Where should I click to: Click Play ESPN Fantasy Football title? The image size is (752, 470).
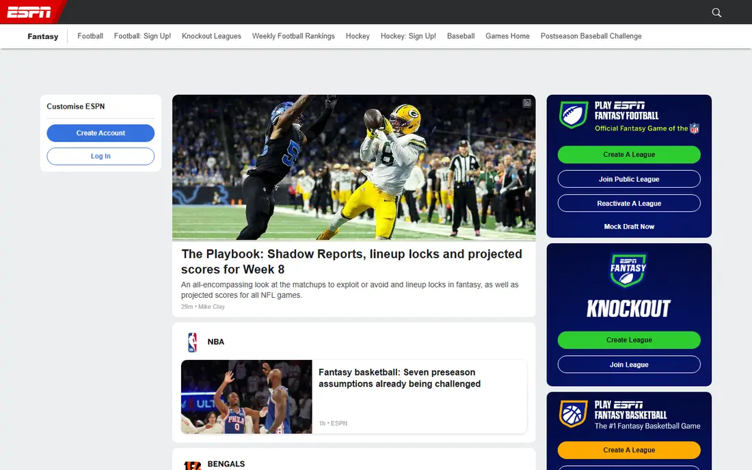tap(627, 111)
